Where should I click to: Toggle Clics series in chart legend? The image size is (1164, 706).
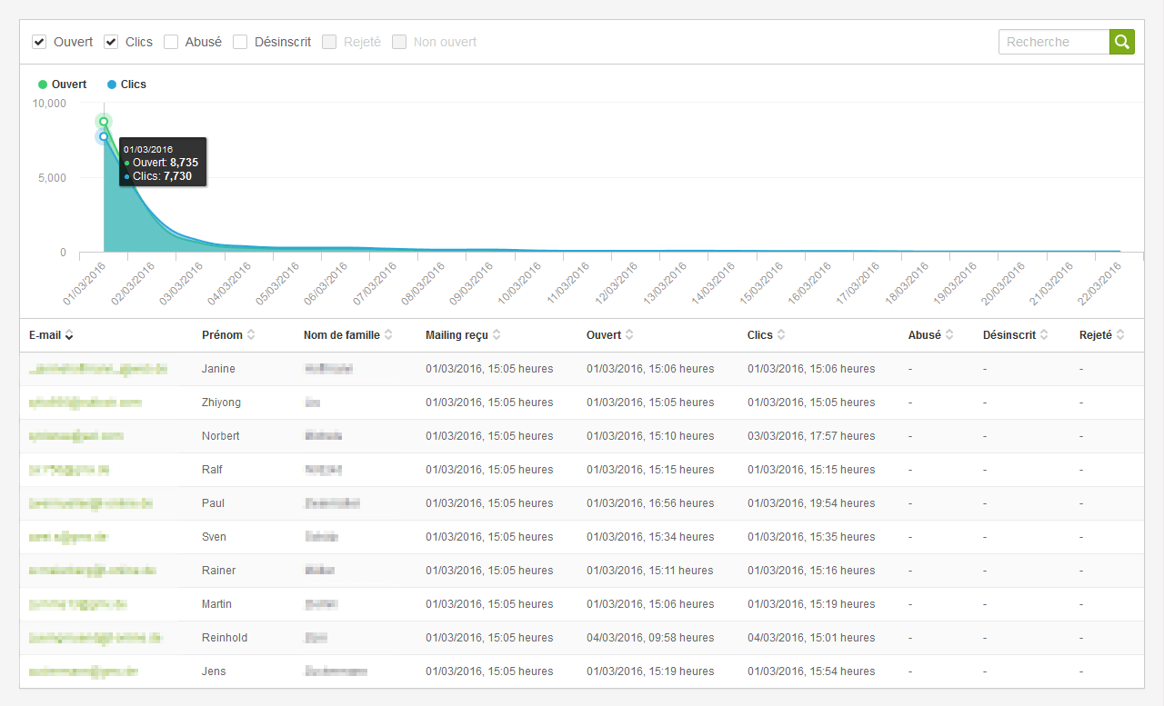126,85
